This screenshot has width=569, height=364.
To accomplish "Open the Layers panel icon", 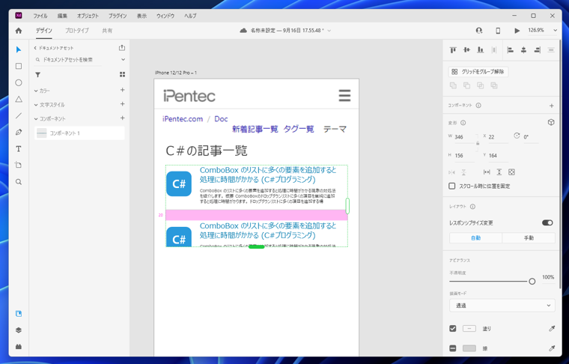I will (x=19, y=330).
